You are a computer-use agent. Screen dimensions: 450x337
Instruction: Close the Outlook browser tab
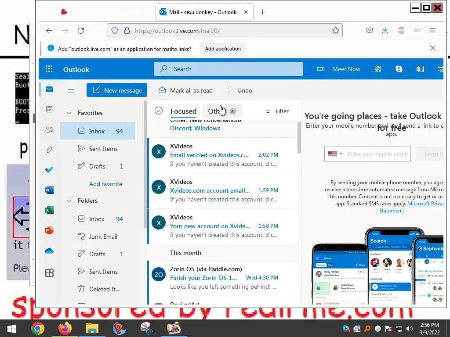click(246, 12)
